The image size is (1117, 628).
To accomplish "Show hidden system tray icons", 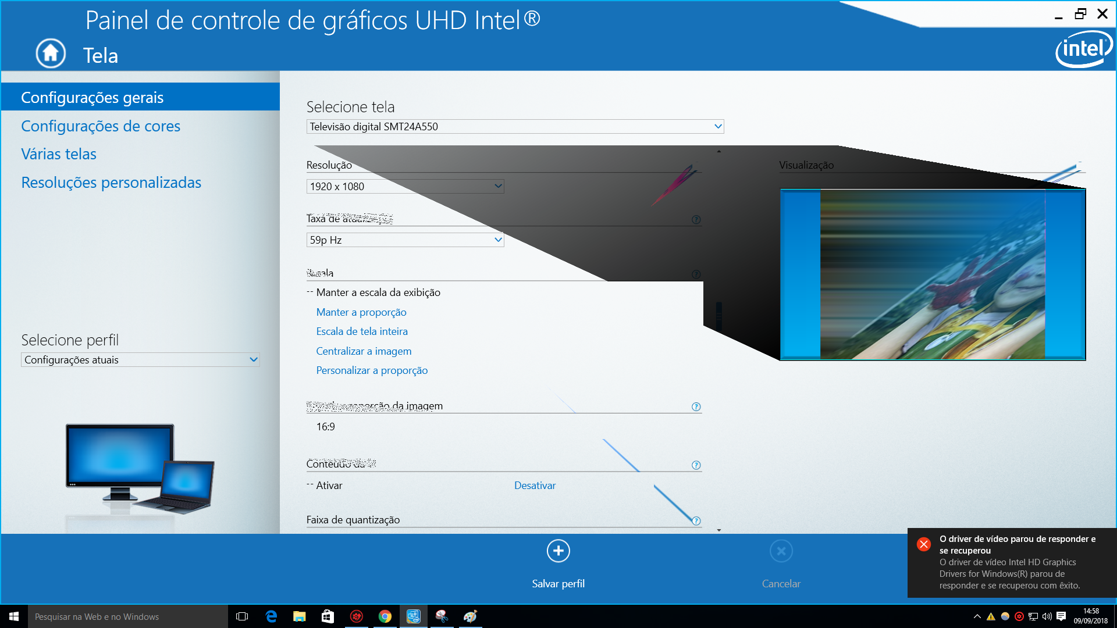I will pyautogui.click(x=977, y=616).
